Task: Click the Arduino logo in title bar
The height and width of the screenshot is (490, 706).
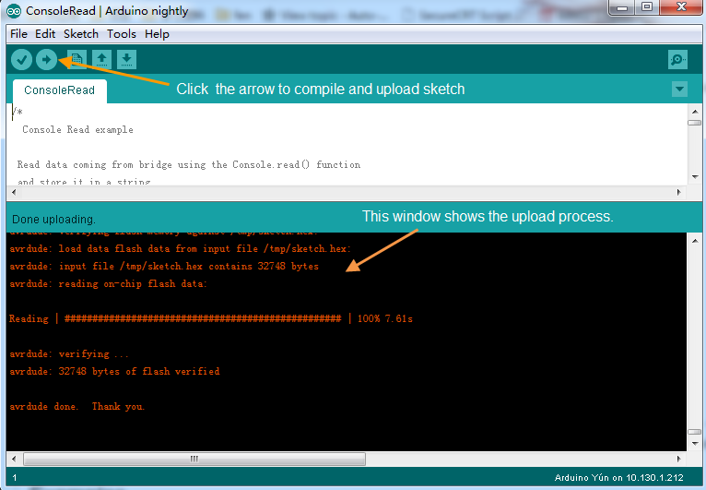Action: coord(14,11)
